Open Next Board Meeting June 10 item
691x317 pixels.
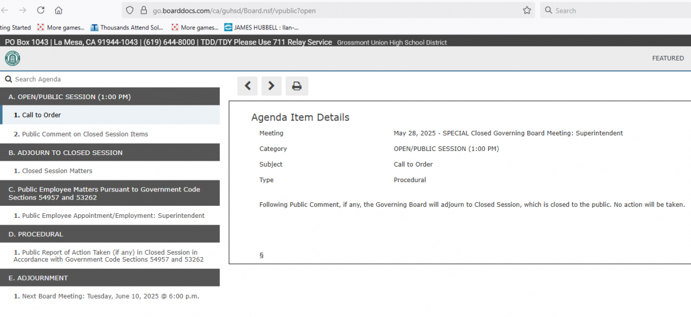coord(110,296)
